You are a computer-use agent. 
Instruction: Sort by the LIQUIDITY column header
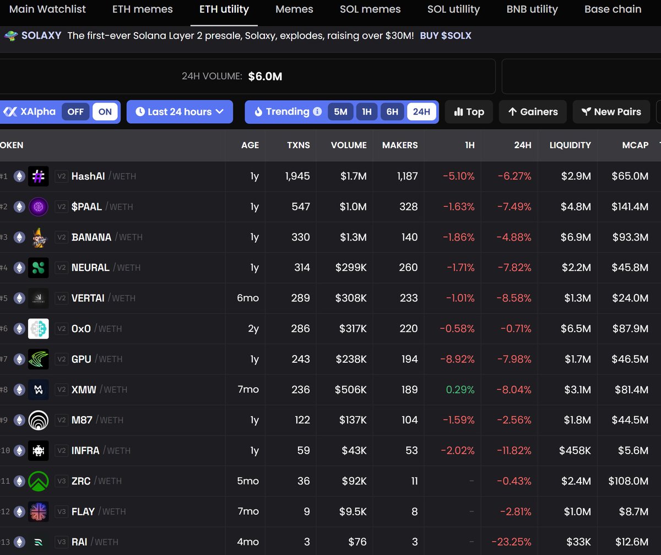coord(570,145)
